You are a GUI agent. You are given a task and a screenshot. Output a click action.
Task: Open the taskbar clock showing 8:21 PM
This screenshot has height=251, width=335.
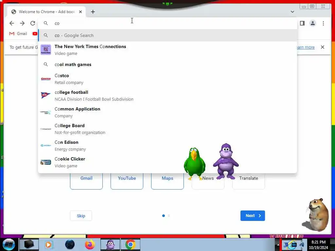pos(318,245)
